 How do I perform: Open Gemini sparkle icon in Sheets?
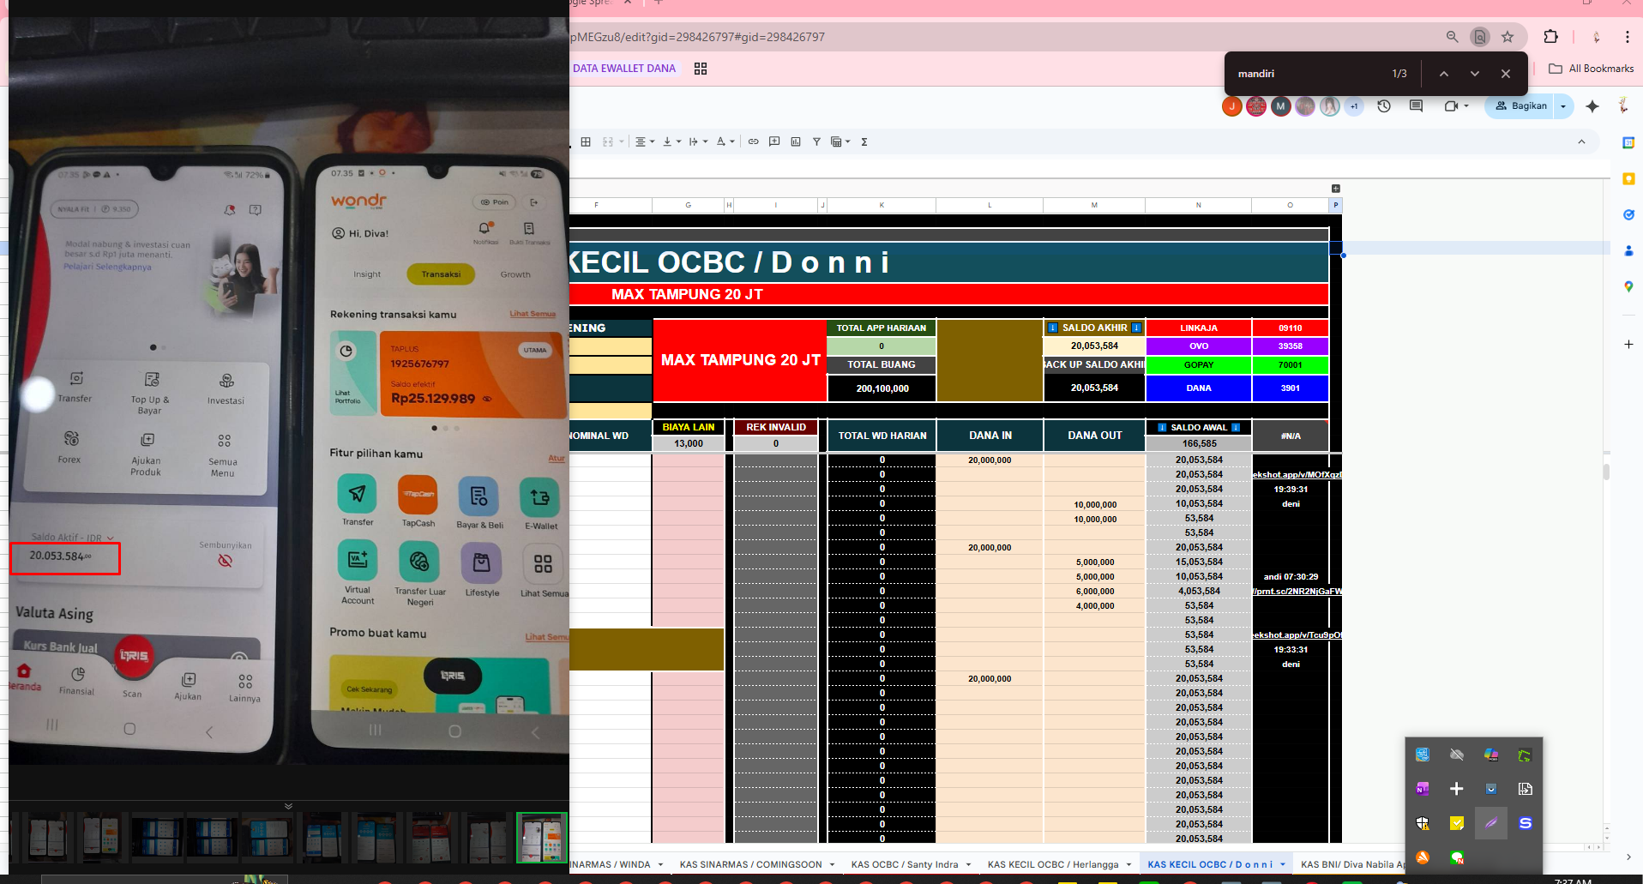pyautogui.click(x=1592, y=106)
